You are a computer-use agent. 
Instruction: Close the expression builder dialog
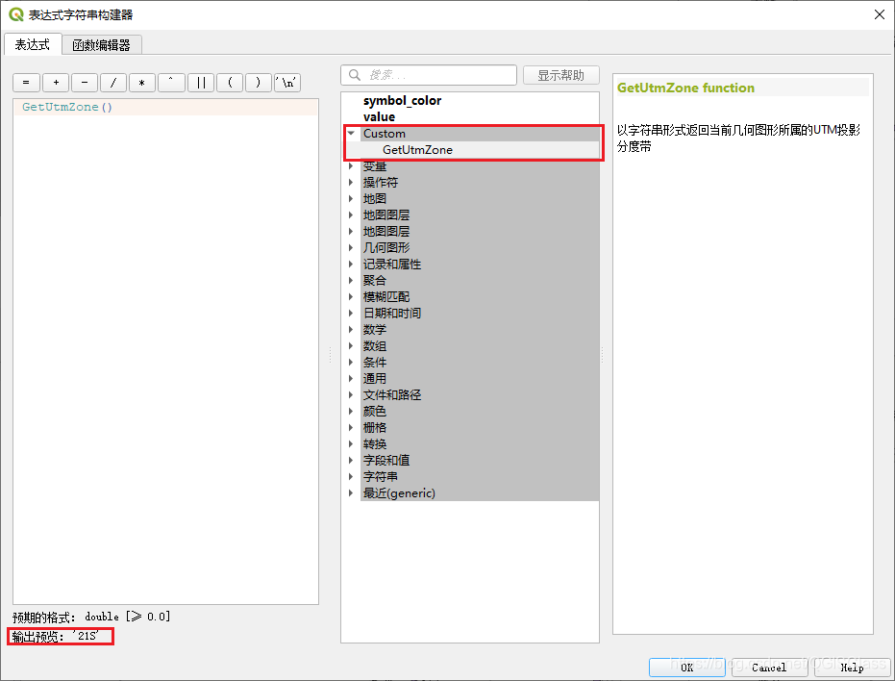pyautogui.click(x=879, y=14)
